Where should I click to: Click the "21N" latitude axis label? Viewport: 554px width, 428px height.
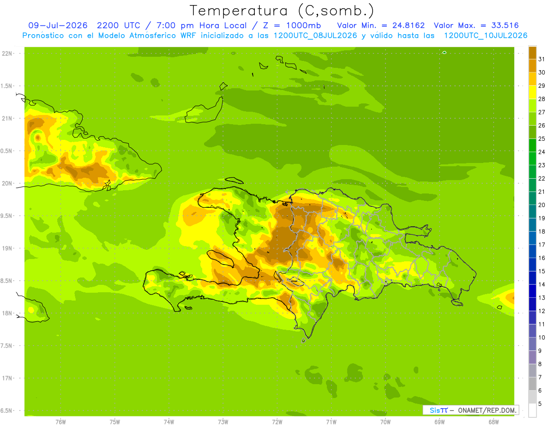(x=7, y=118)
